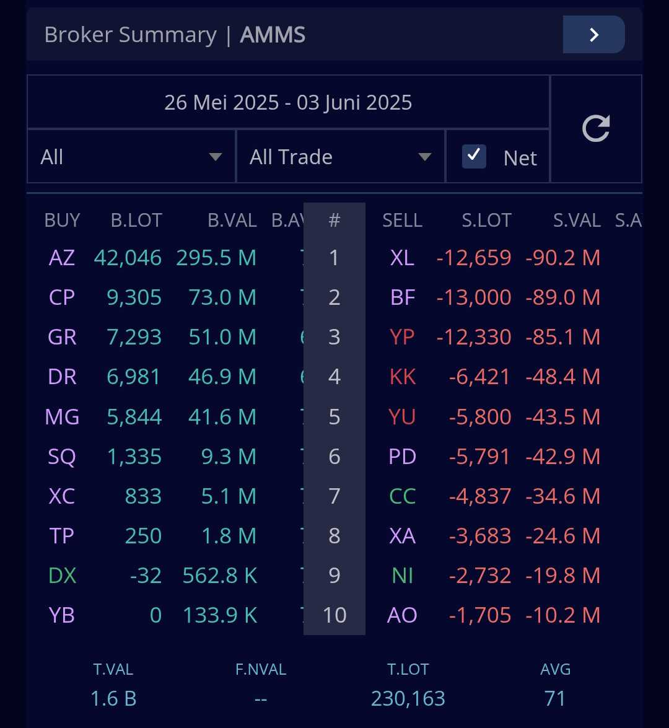Open the All broker filter dropdown
Image resolution: width=669 pixels, height=728 pixels.
point(131,157)
